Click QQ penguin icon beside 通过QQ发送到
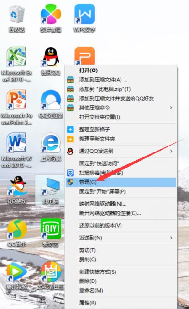Screen dimensions: 189x309 [70, 151]
